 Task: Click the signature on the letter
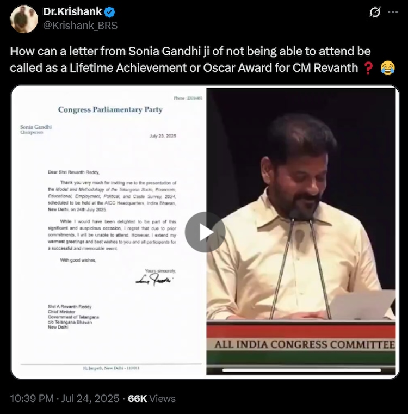pyautogui.click(x=154, y=280)
